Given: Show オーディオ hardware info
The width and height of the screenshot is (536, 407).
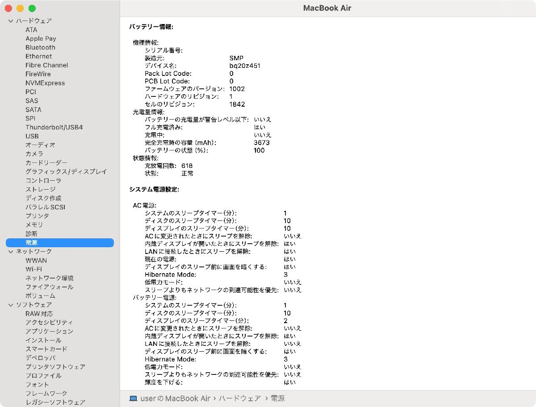Looking at the screenshot, I should (40, 145).
